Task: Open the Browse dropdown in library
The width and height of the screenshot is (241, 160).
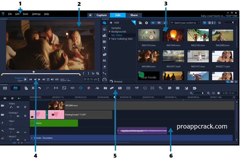Action: click(116, 82)
